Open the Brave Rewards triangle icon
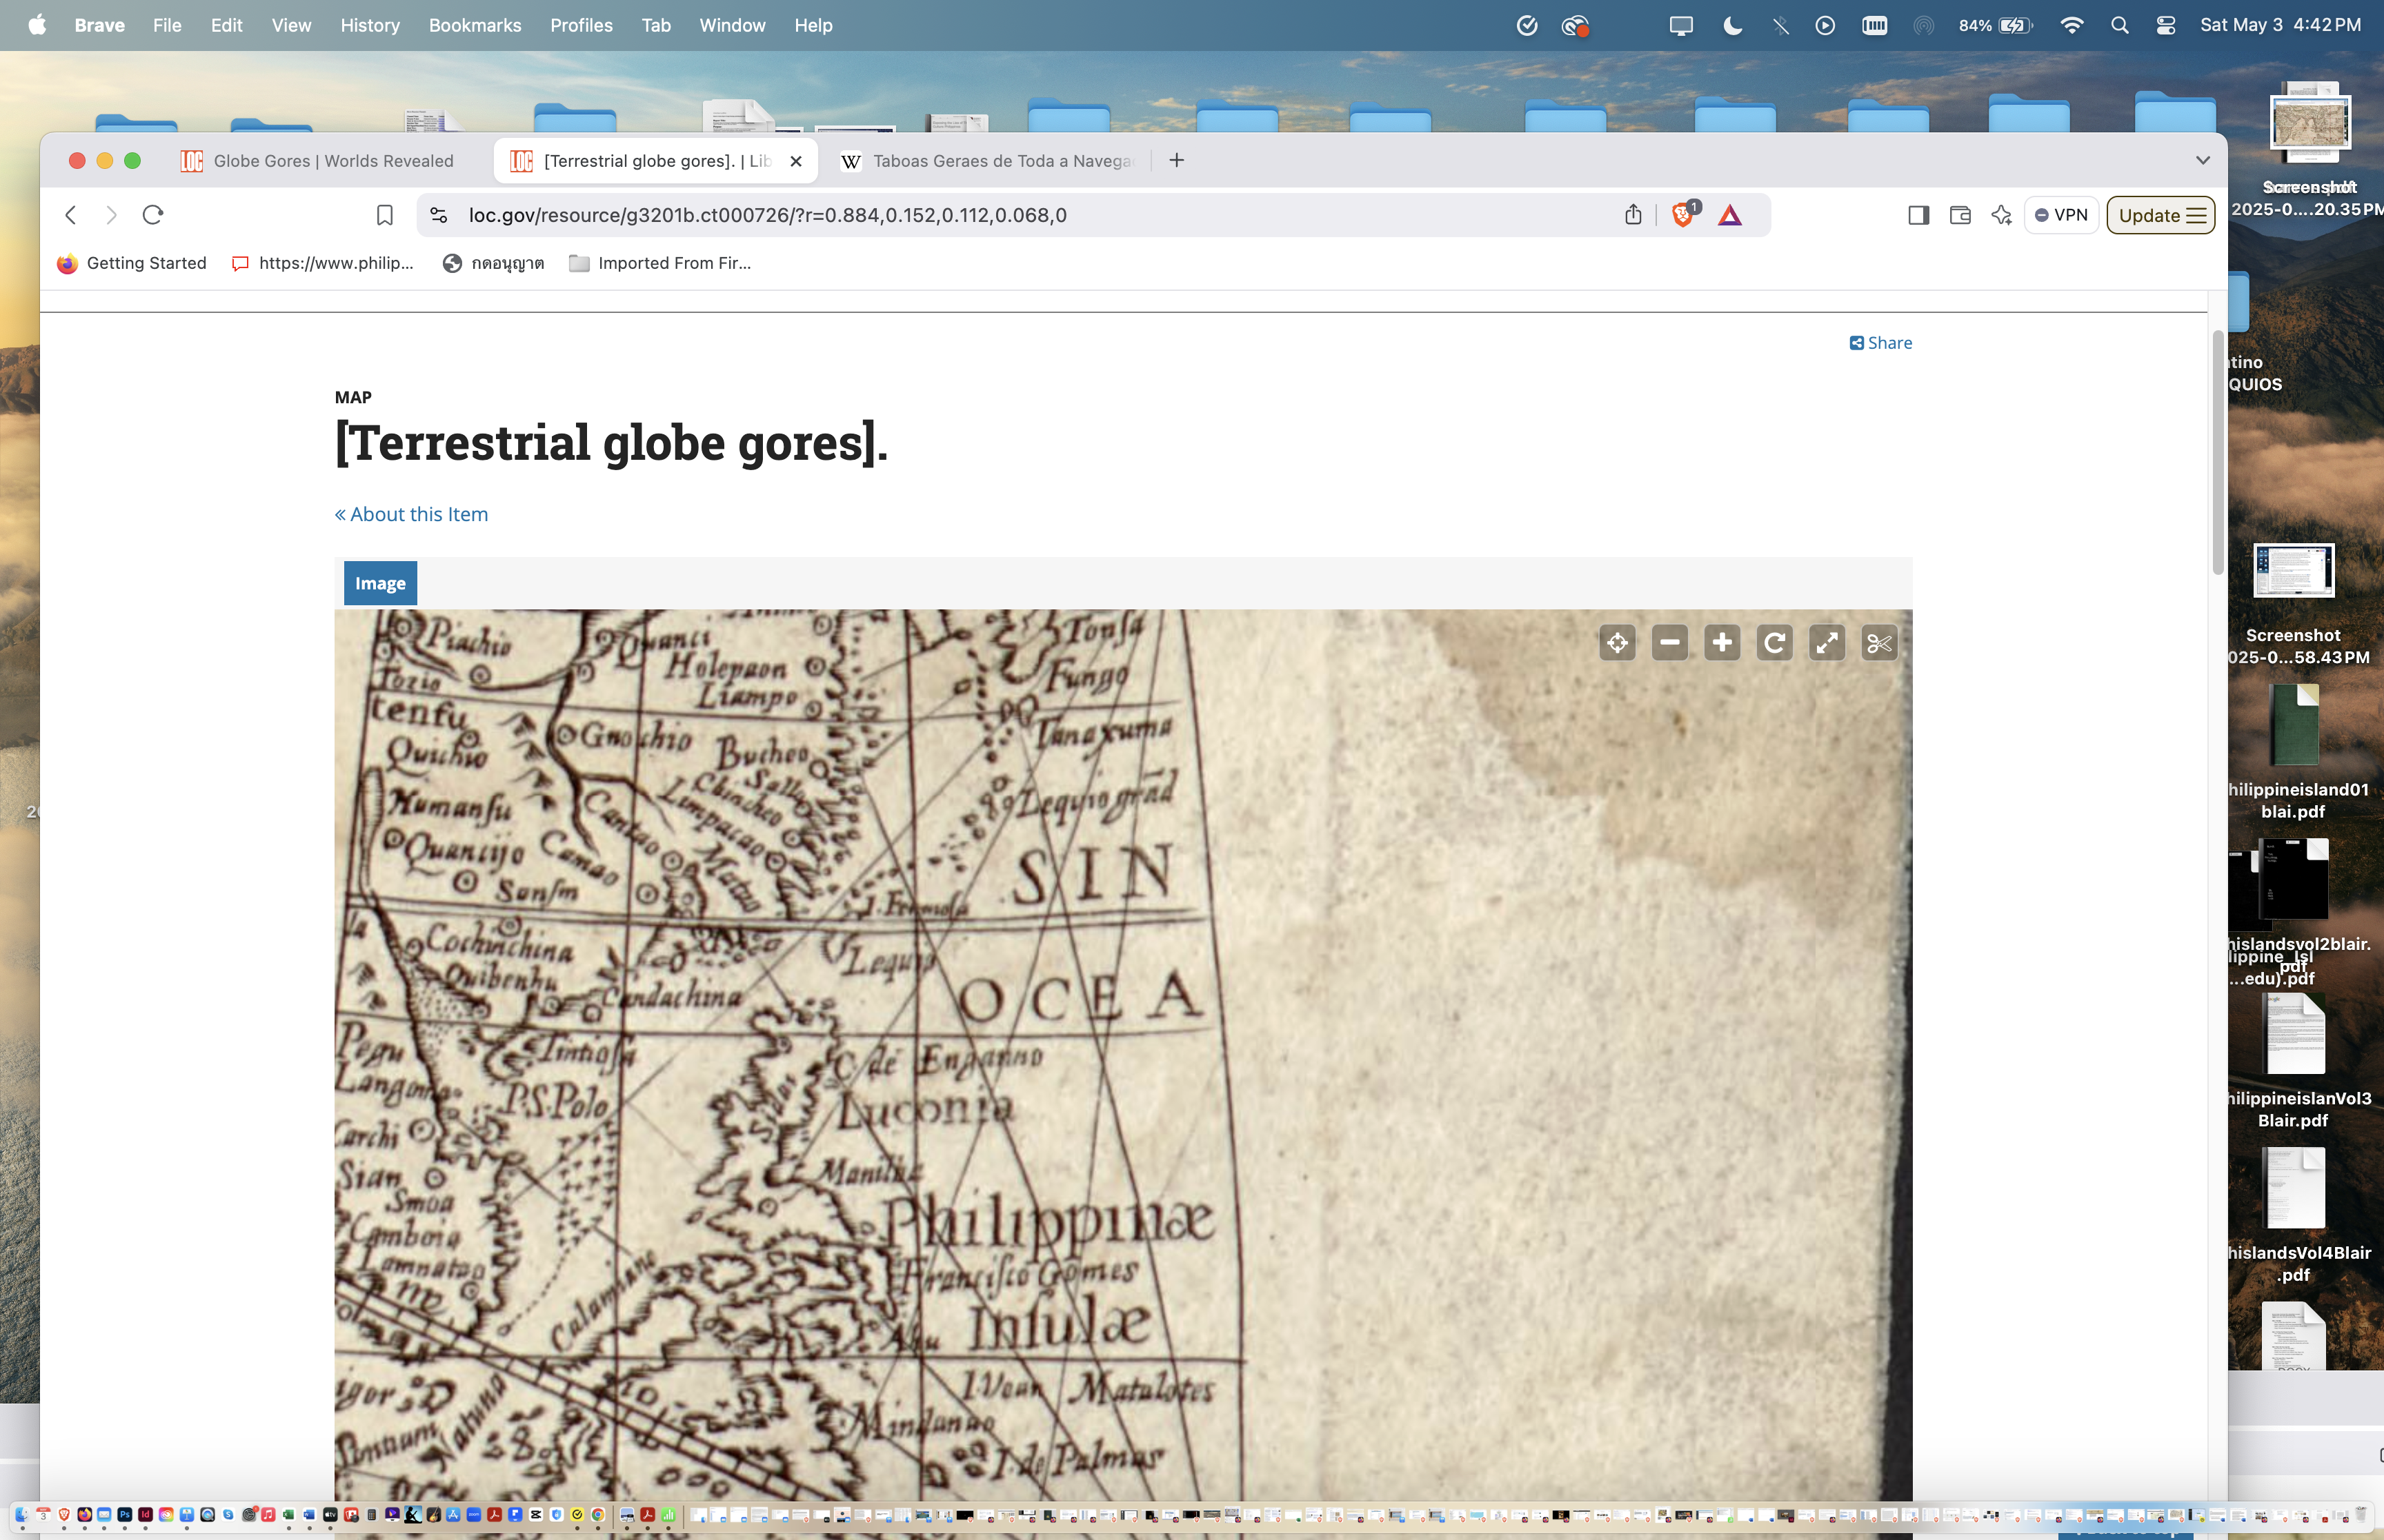 [1730, 215]
